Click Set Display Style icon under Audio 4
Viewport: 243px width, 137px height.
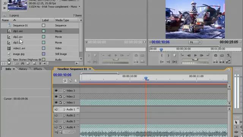(56, 132)
